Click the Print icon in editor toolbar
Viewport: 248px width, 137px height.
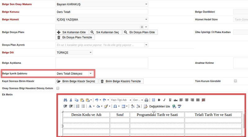click(146, 100)
